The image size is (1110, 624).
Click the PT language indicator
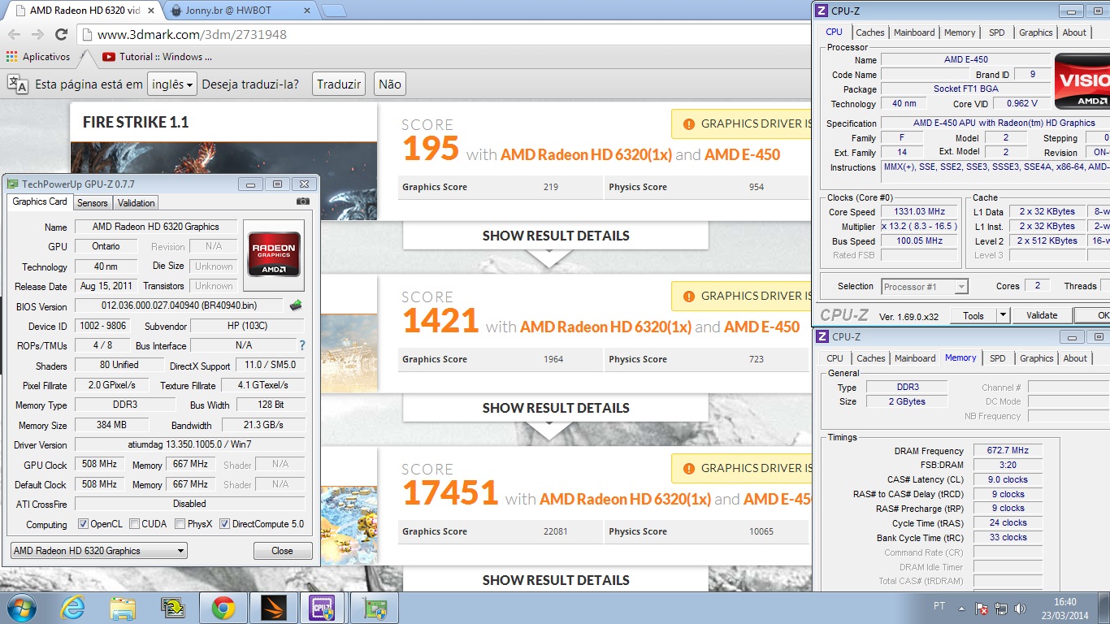(x=939, y=606)
